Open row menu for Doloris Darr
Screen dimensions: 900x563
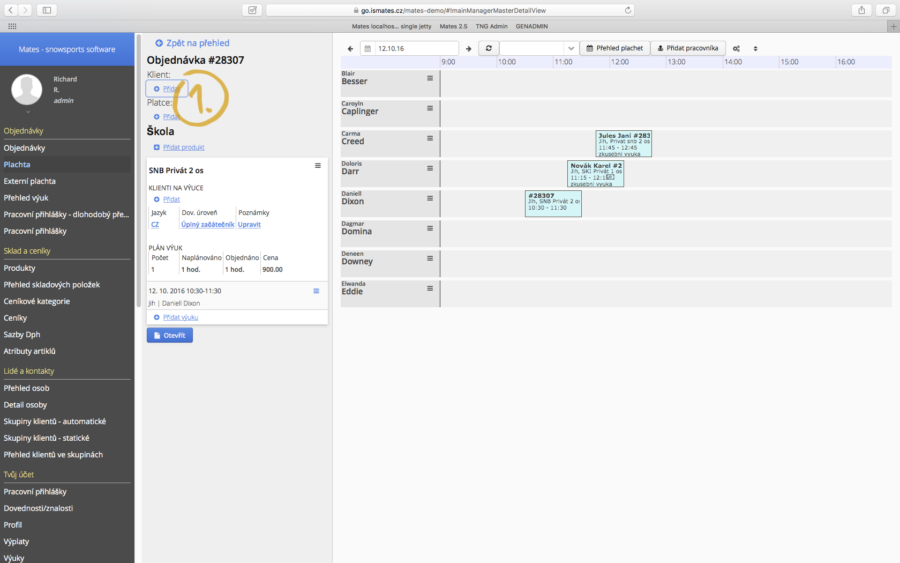coord(430,168)
